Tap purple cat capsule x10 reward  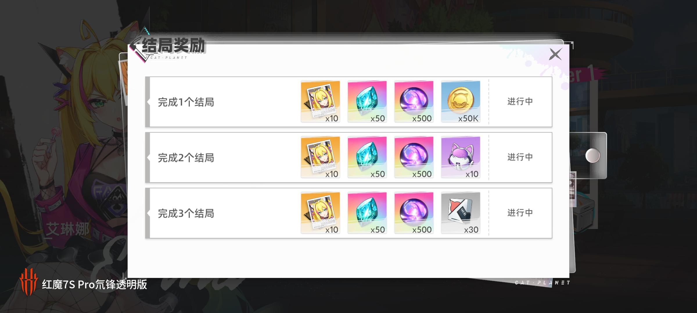[461, 157]
